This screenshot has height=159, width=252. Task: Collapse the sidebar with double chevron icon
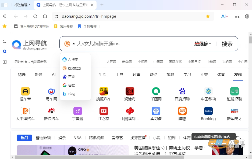5,16
